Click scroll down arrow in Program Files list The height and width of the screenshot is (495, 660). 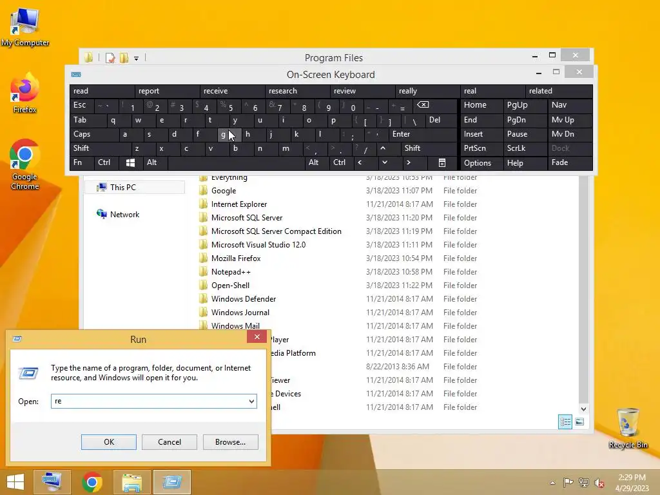coord(583,409)
